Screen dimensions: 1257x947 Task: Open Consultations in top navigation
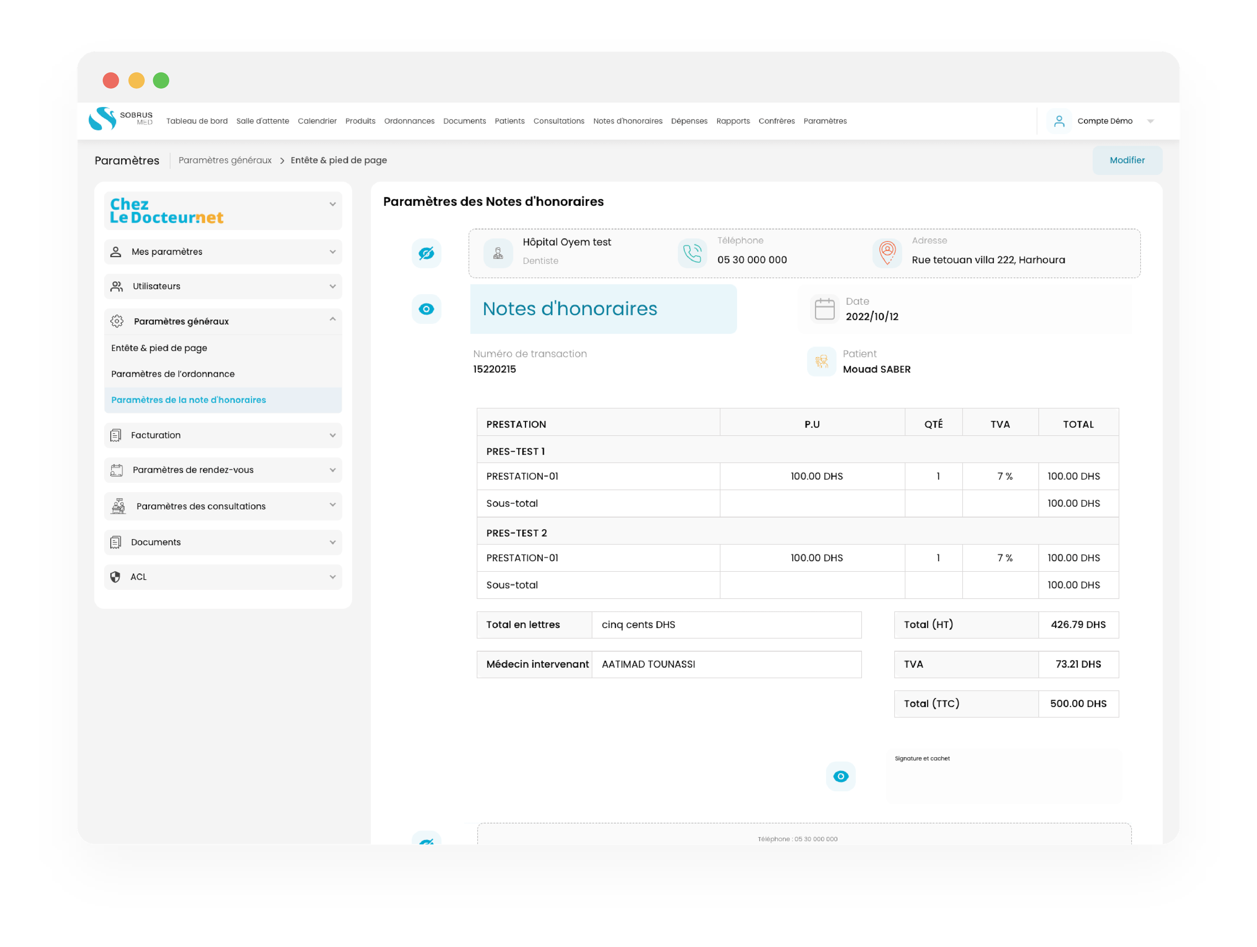pos(558,121)
